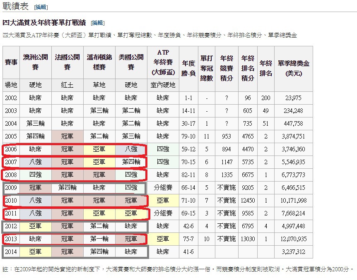Click the 3,237,312 prize money cell
The image size is (357, 280).
(294, 251)
